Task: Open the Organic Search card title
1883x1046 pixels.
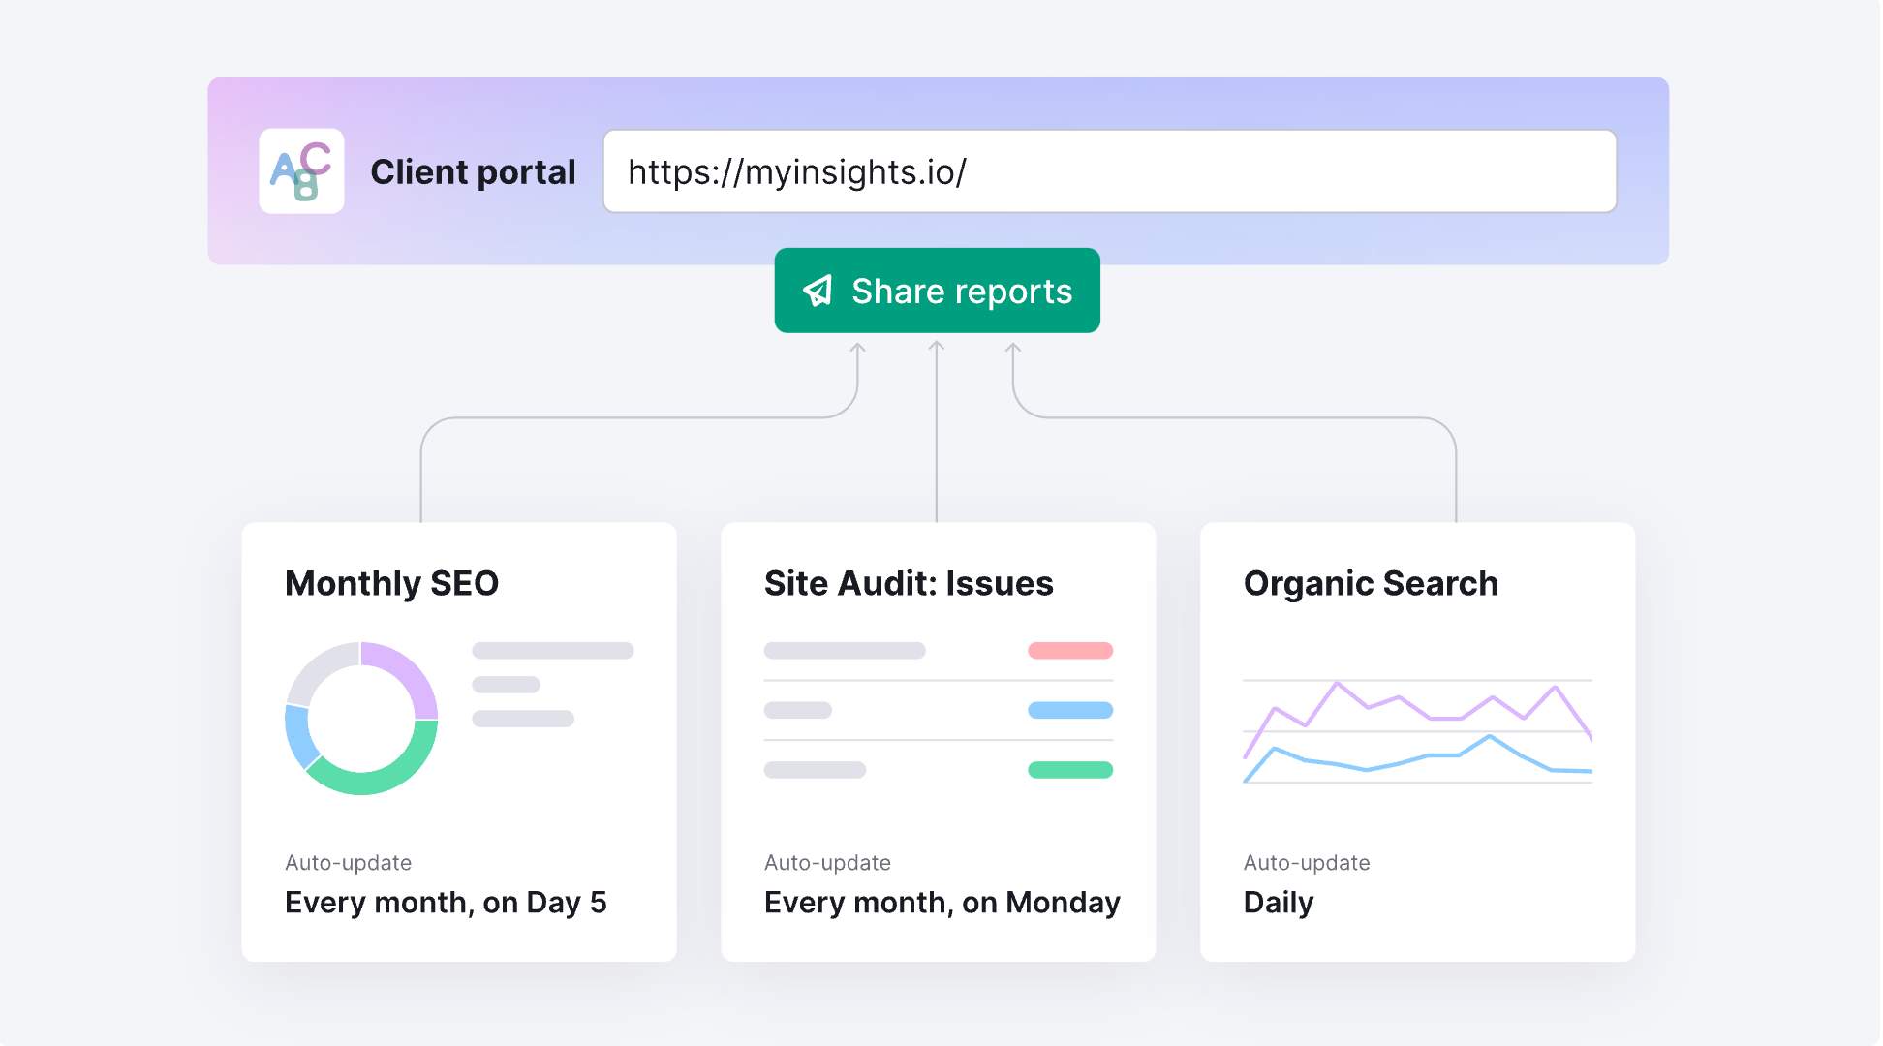Action: point(1371,583)
